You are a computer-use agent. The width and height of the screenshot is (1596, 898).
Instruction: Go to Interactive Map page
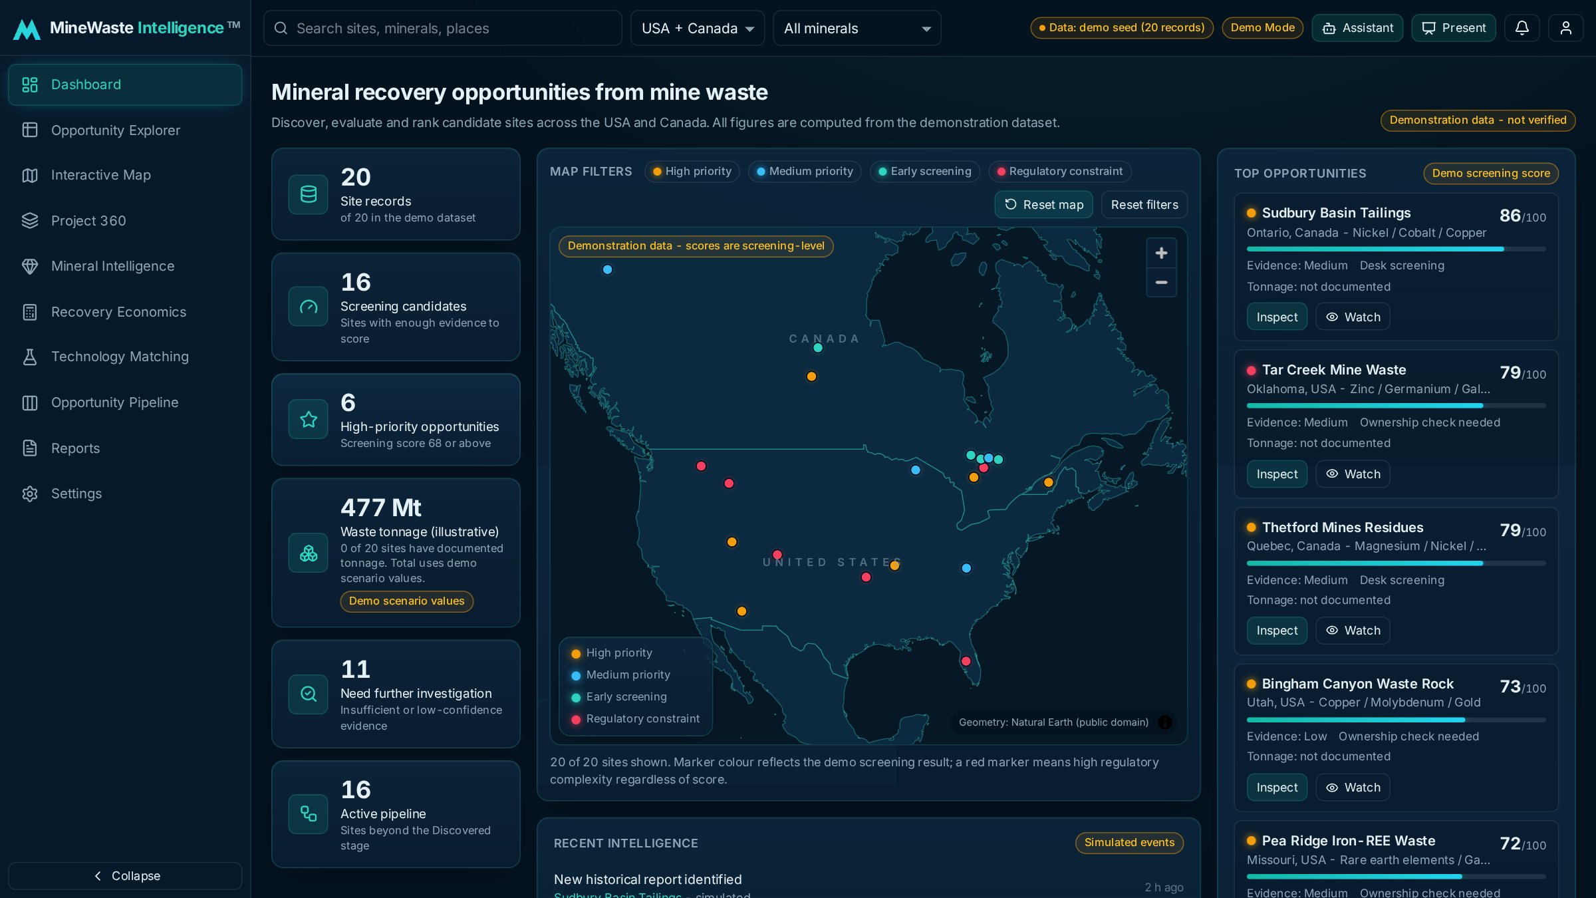click(125, 175)
